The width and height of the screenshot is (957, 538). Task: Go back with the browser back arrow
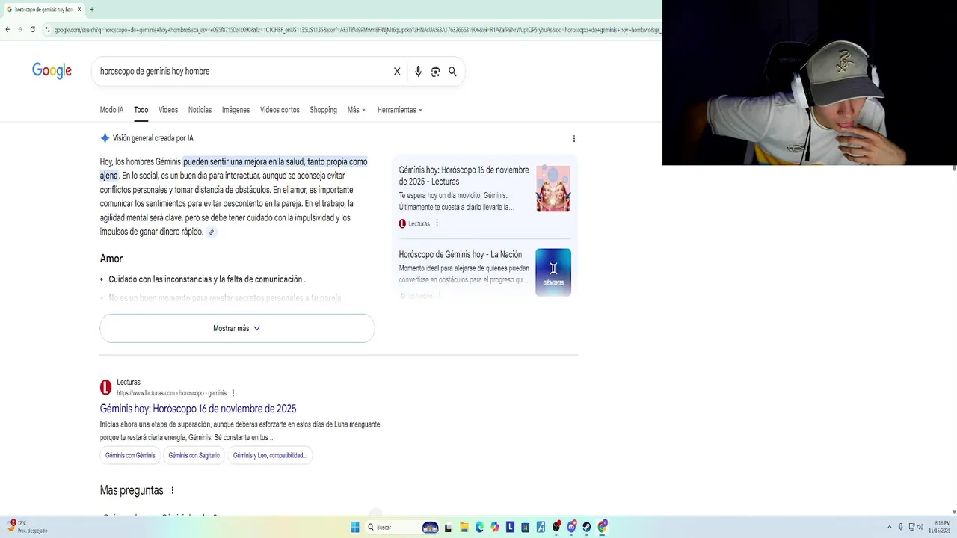[7, 29]
